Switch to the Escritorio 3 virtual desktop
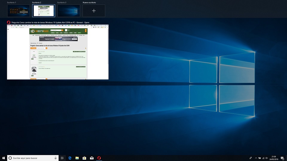The image size is (287, 161). 69,11
